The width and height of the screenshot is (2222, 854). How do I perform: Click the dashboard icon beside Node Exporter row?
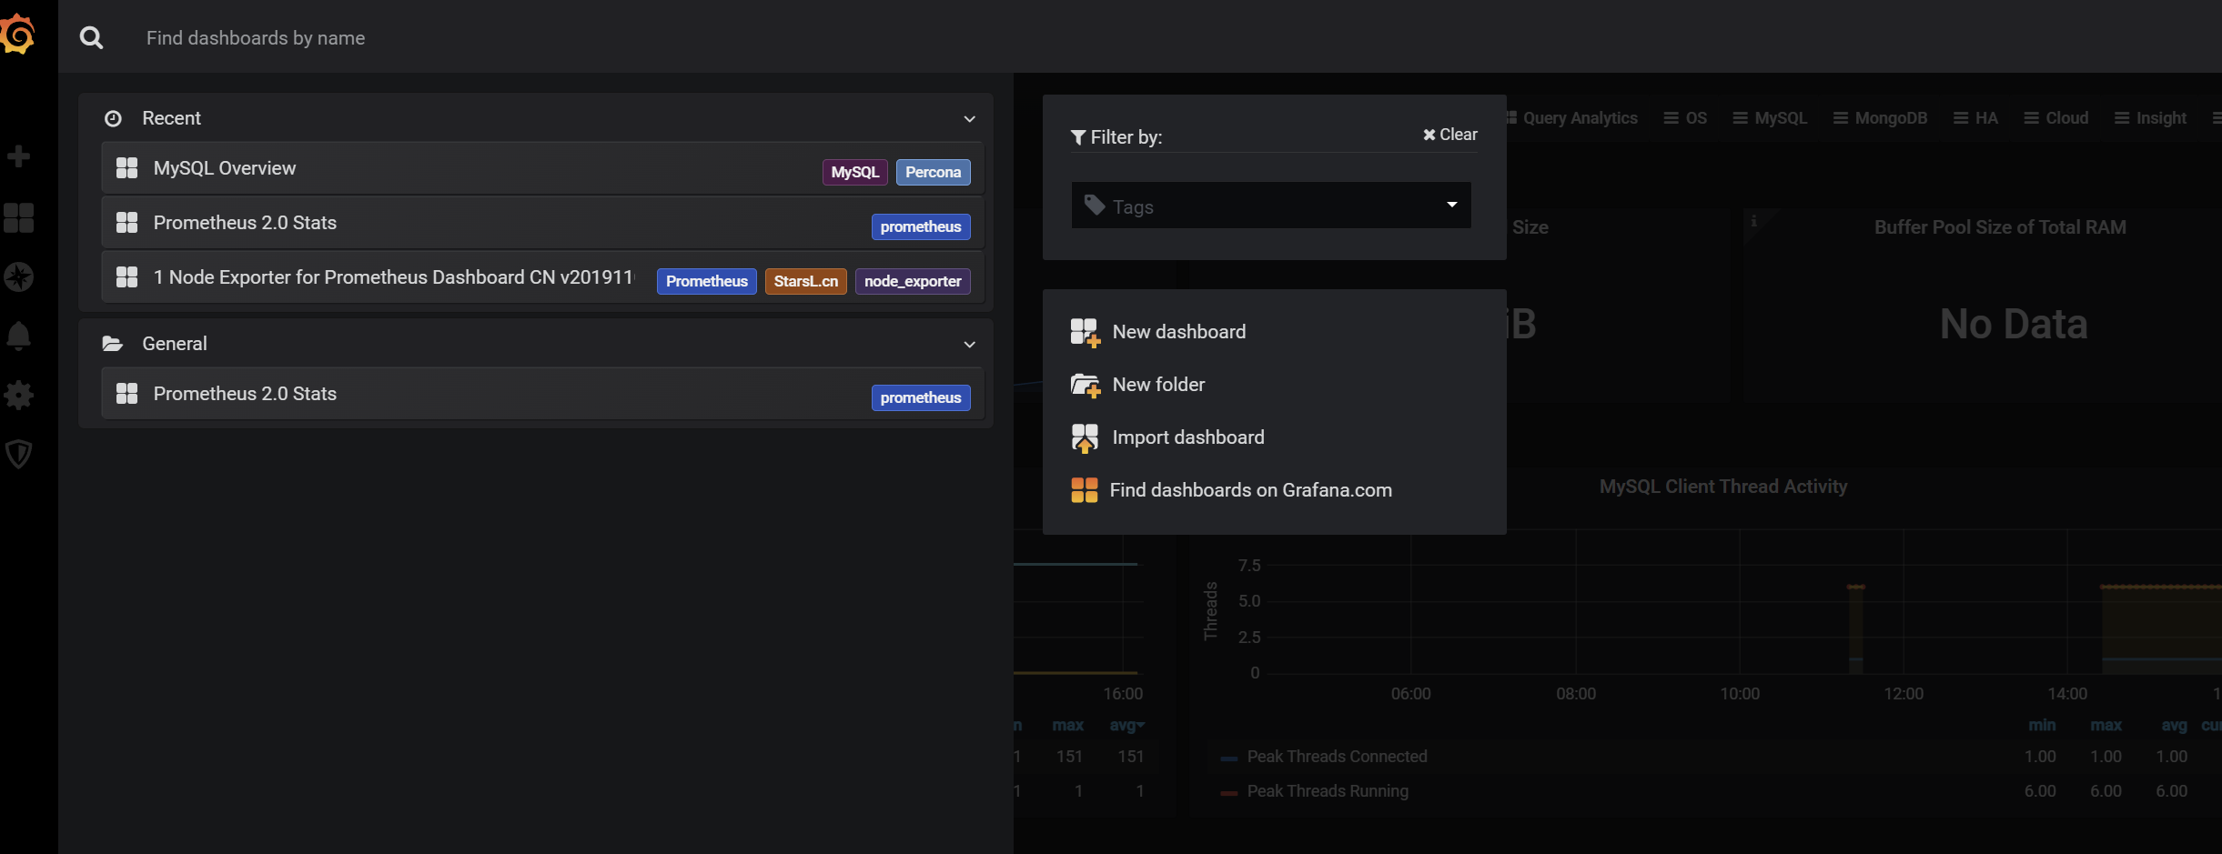(x=127, y=277)
